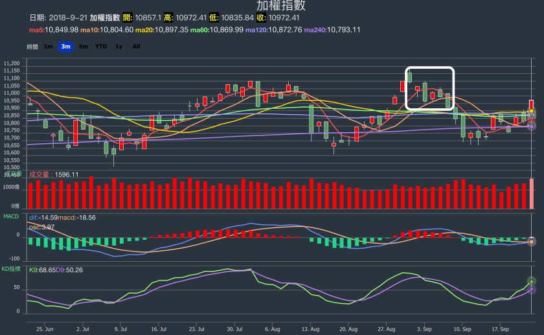Click the MACD line endpoint marker
The height and width of the screenshot is (335, 544).
pyautogui.click(x=532, y=242)
